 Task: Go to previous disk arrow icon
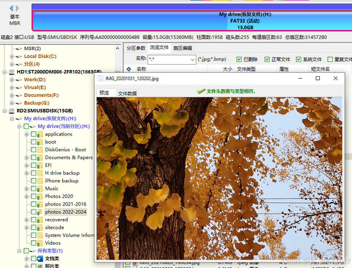(x=11, y=8)
